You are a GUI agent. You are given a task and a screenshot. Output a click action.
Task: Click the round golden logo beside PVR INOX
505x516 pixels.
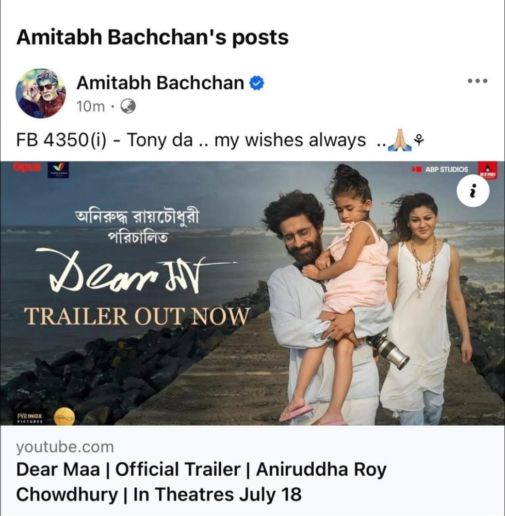(x=64, y=416)
